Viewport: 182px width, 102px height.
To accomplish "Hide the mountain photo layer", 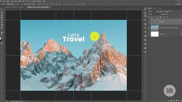I will click(x=149, y=28).
